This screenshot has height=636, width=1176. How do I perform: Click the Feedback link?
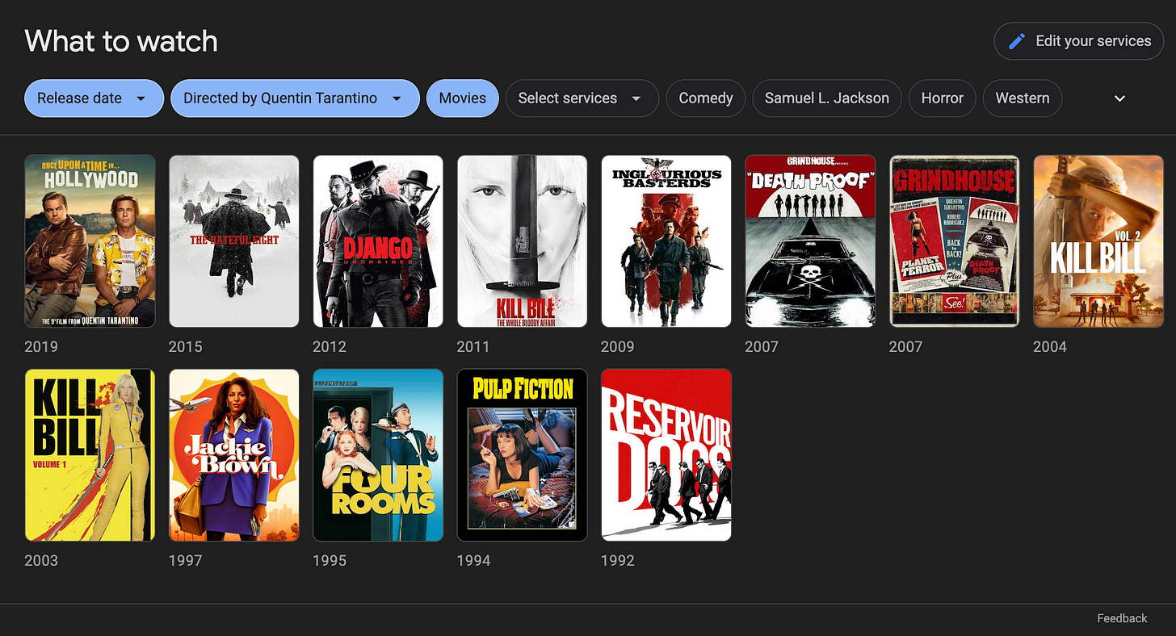[1122, 618]
